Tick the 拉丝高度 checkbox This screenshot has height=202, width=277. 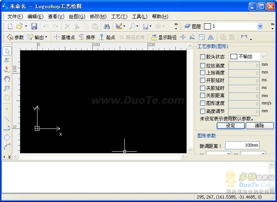202,66
